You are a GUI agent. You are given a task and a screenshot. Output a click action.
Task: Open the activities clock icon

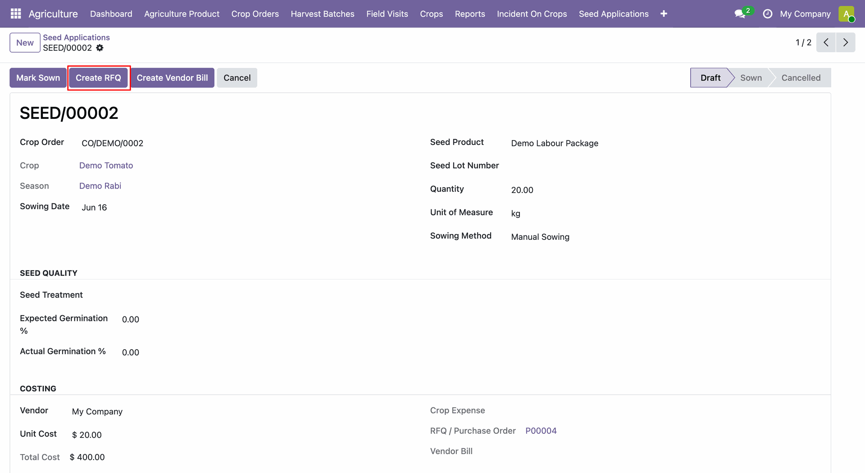tap(768, 14)
